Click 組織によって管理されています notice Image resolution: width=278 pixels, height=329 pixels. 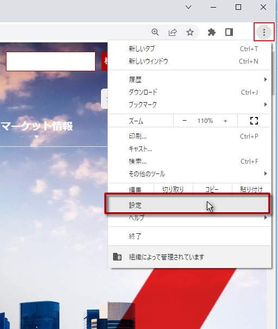click(x=189, y=257)
